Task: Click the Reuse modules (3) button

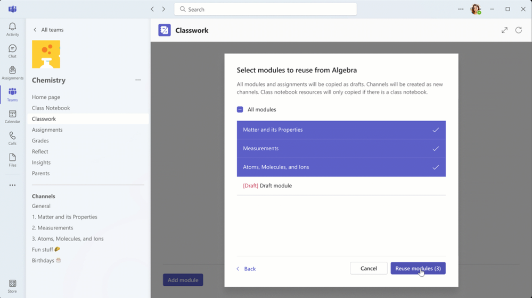Action: pyautogui.click(x=418, y=268)
